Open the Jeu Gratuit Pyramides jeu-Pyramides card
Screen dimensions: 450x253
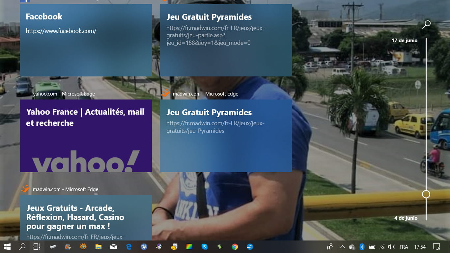click(x=226, y=136)
